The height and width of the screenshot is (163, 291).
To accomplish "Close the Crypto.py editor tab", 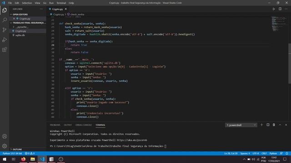I will tap(65, 9).
